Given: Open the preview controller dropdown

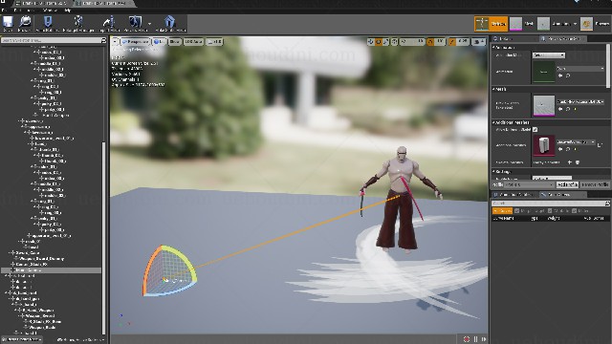Looking at the screenshot, I should coord(548,55).
